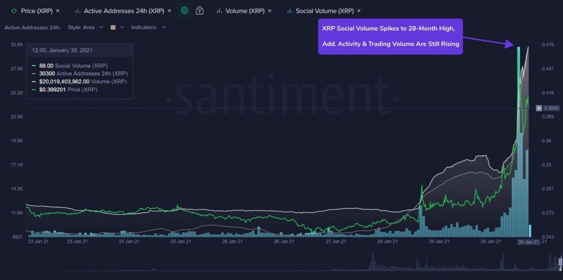Image resolution: width=563 pixels, height=280 pixels.
Task: Remove the Volume (XRP) metric with its ×
Action: pyautogui.click(x=269, y=11)
